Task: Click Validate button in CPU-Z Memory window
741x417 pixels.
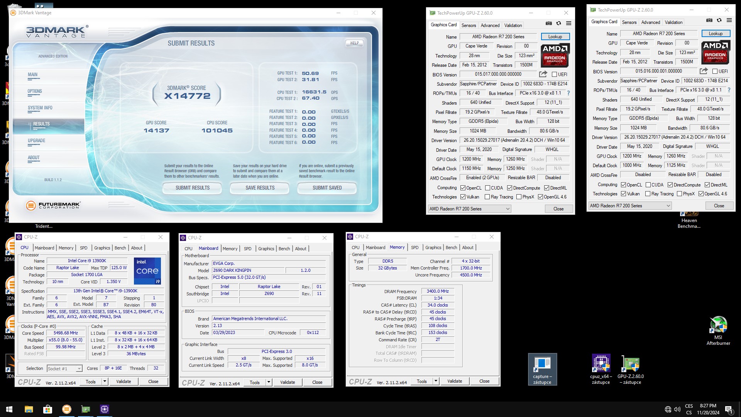Action: pyautogui.click(x=455, y=381)
